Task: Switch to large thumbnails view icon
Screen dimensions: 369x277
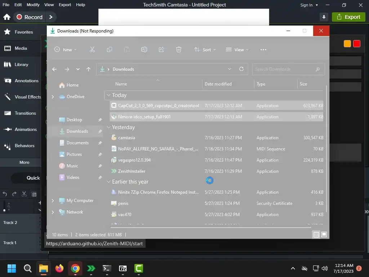Action: [324, 234]
